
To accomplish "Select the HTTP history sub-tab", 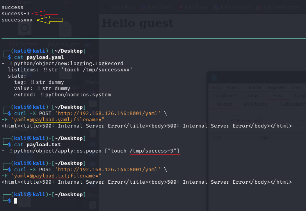I will tap(256, 104).
